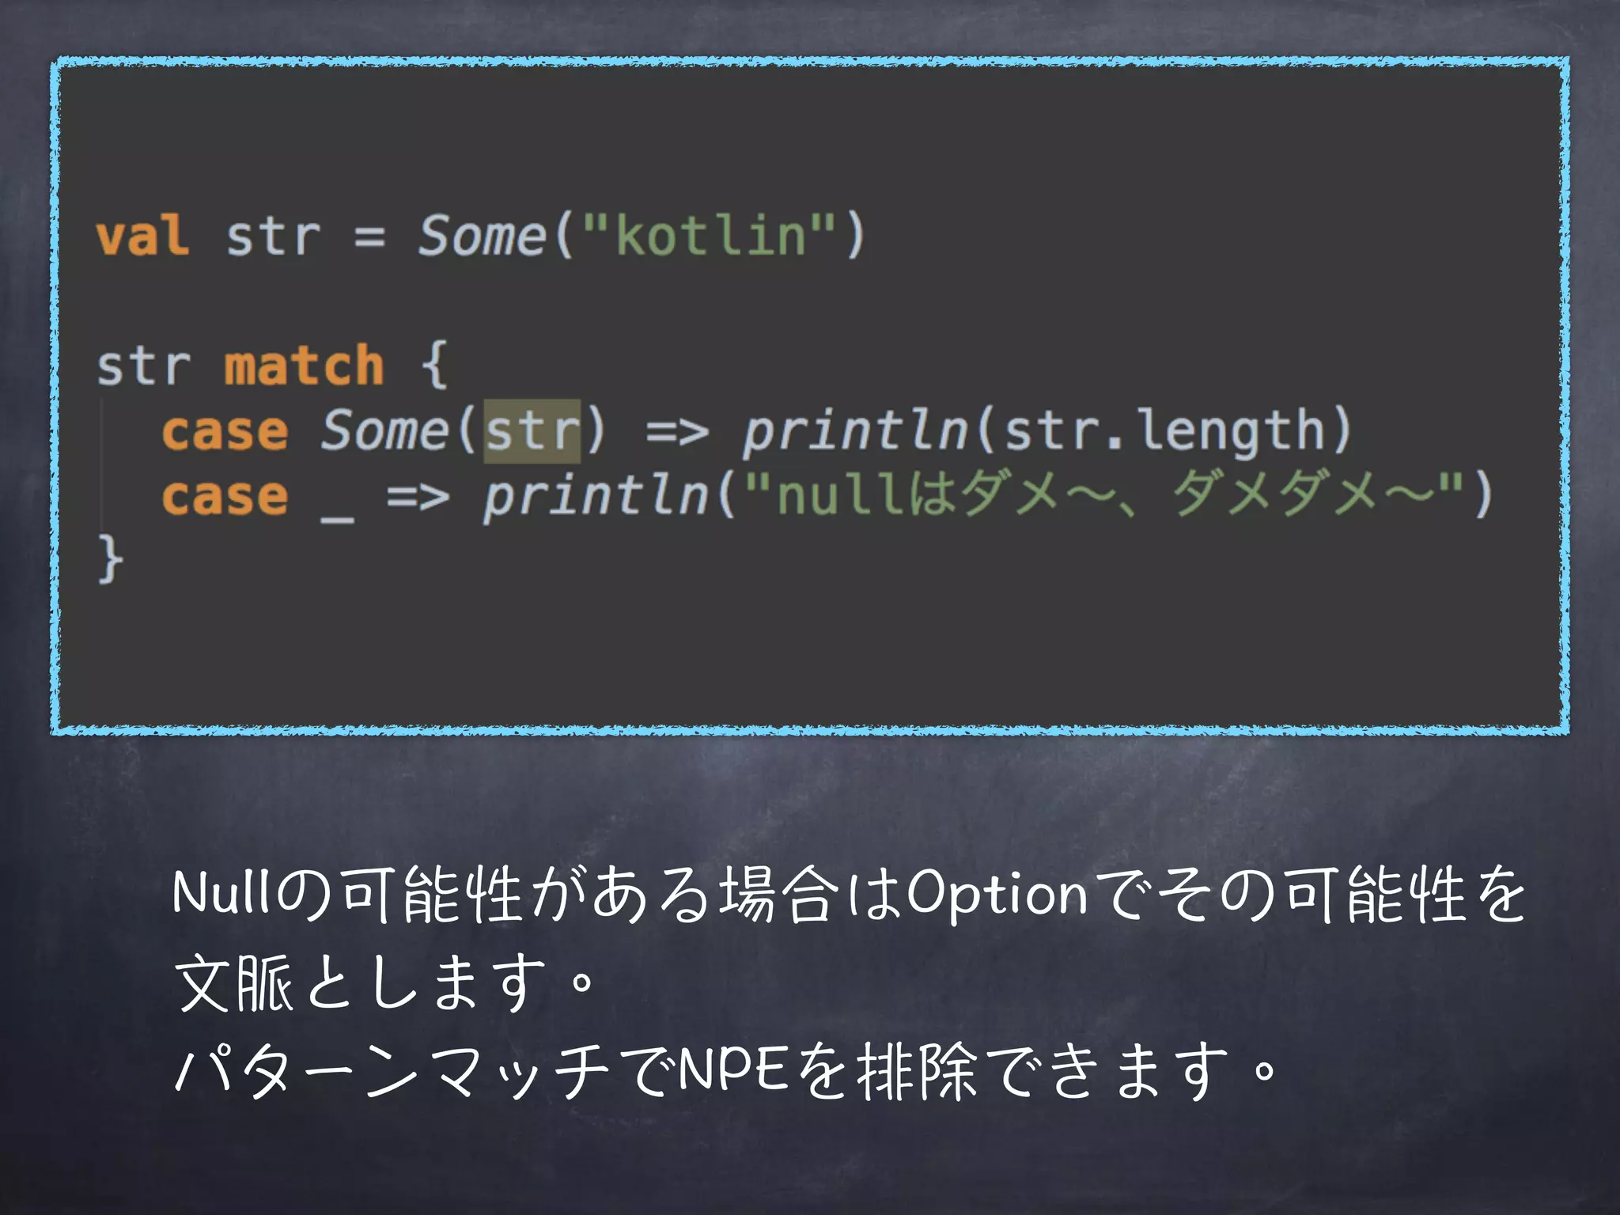This screenshot has width=1620, height=1215.
Task: Click the first 'case' keyword
Action: coord(225,432)
